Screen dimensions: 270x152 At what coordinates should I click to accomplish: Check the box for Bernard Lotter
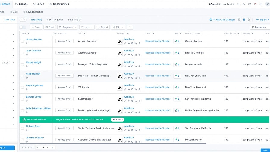coord(22,99)
